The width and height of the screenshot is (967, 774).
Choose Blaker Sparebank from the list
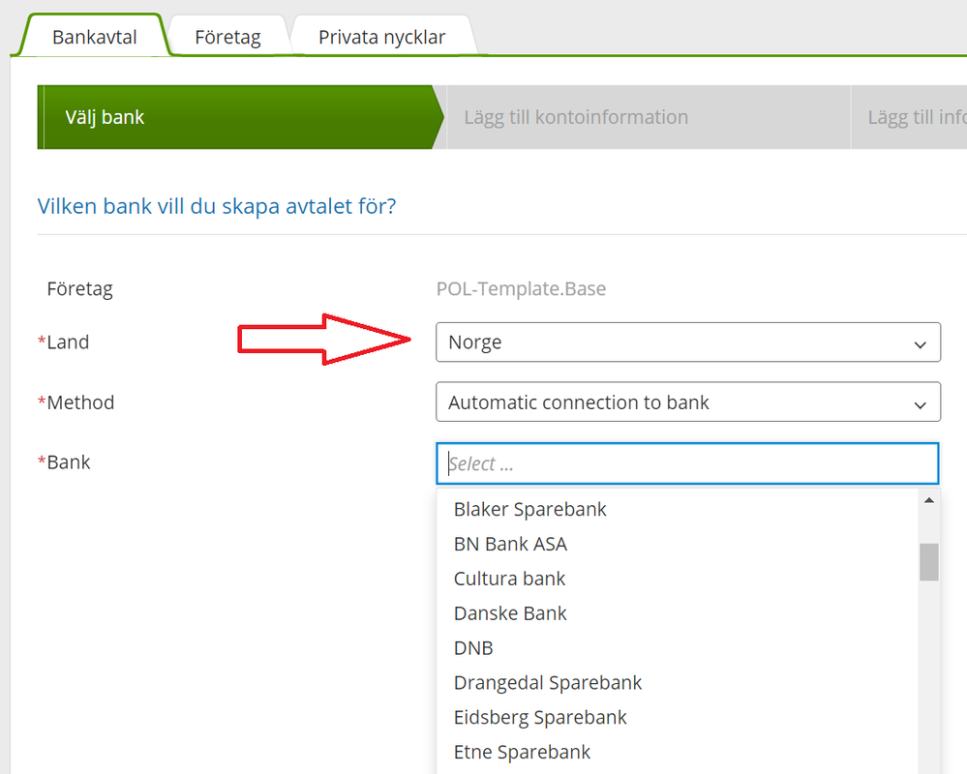pos(529,509)
